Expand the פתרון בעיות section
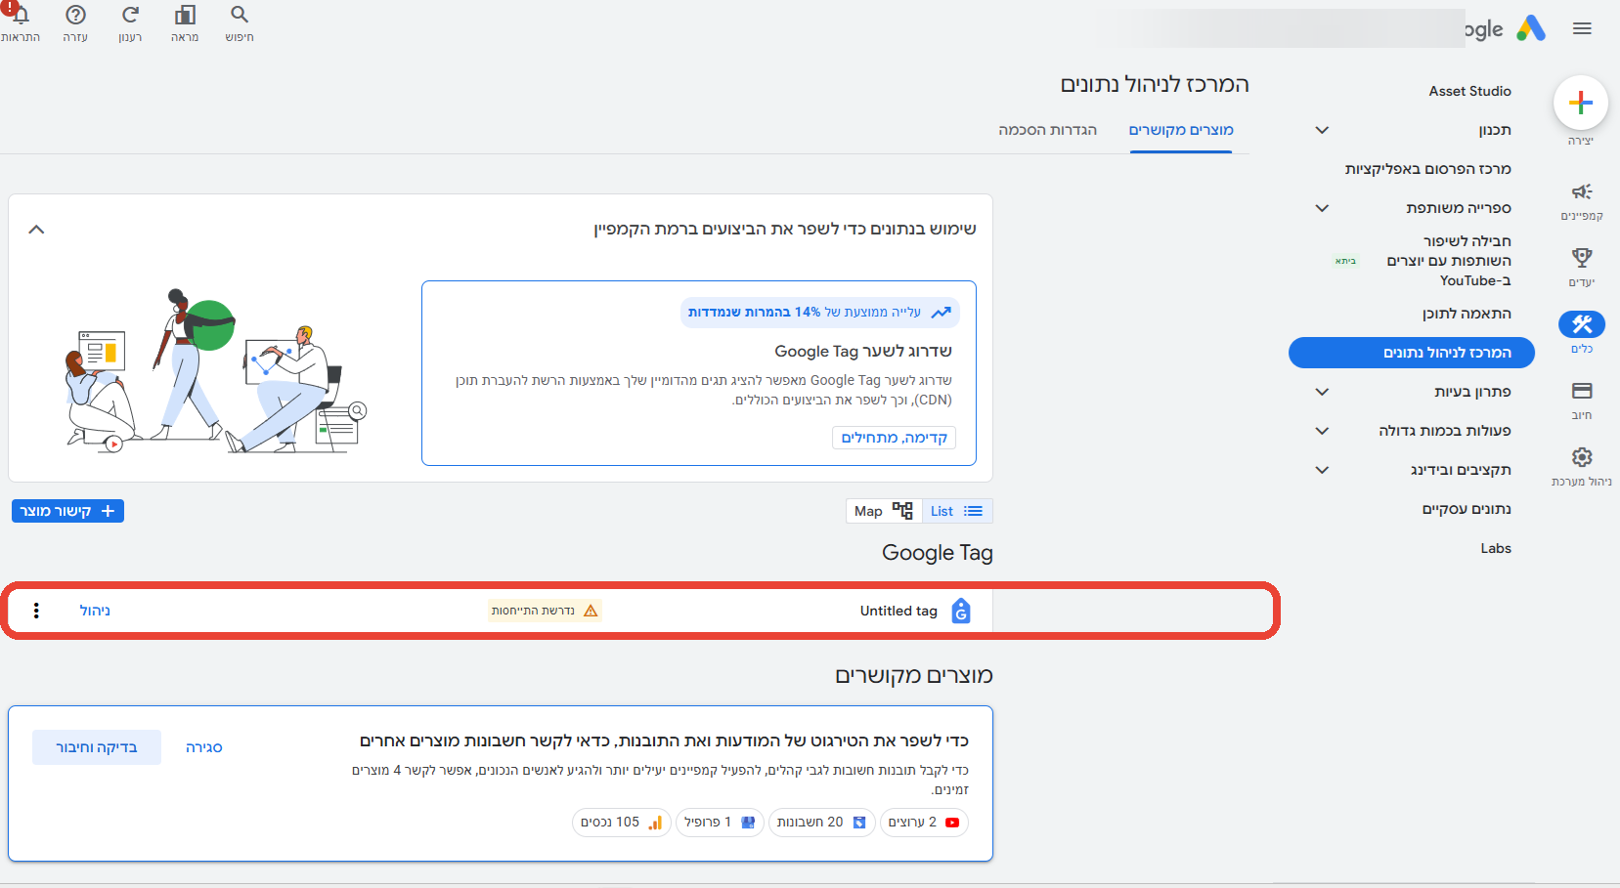 pyautogui.click(x=1322, y=392)
